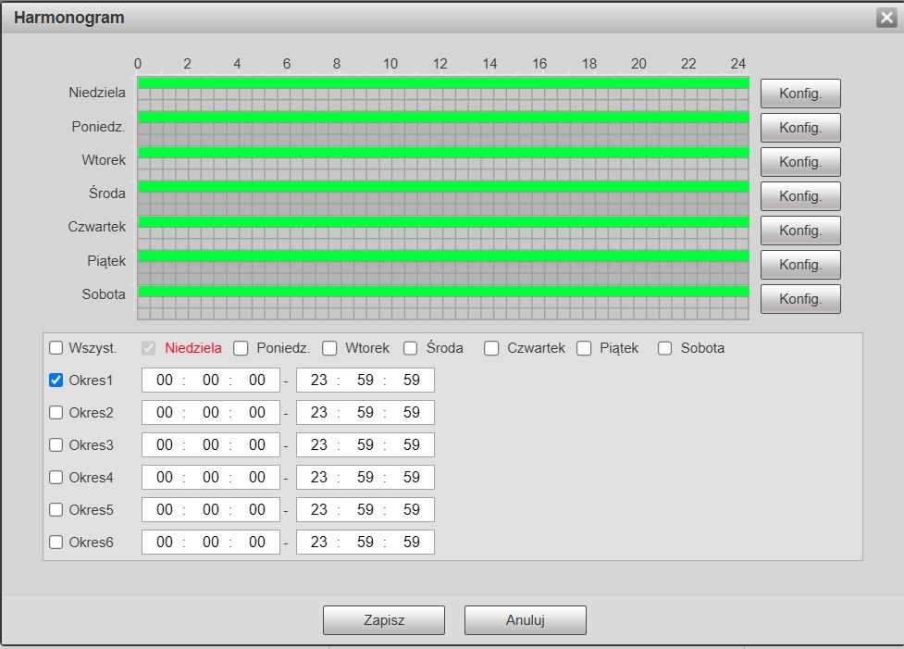Click the green Sobota timeline bar

point(443,292)
